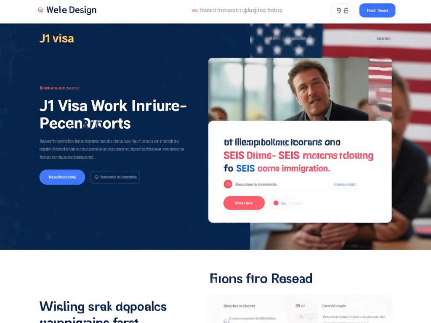Click the avatar icon in first table row

click(x=226, y=320)
